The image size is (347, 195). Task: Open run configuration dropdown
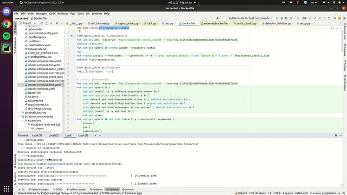(249, 18)
